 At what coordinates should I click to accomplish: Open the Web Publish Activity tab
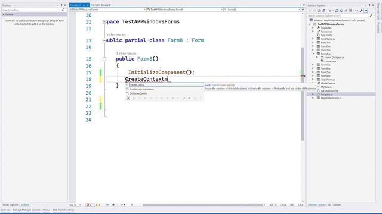(x=63, y=210)
